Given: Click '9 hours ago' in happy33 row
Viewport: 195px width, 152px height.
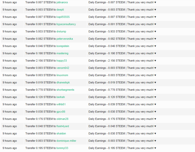Looking at the screenshot, I should 10,61.
